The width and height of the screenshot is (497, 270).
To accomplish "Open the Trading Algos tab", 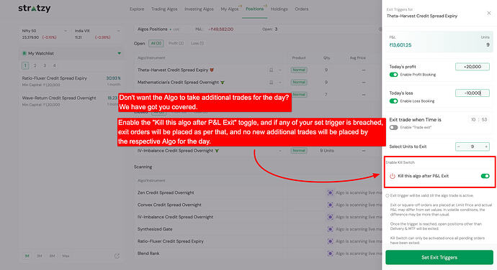I will click(164, 9).
